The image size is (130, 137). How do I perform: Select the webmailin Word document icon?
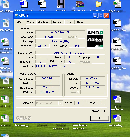click(117, 118)
